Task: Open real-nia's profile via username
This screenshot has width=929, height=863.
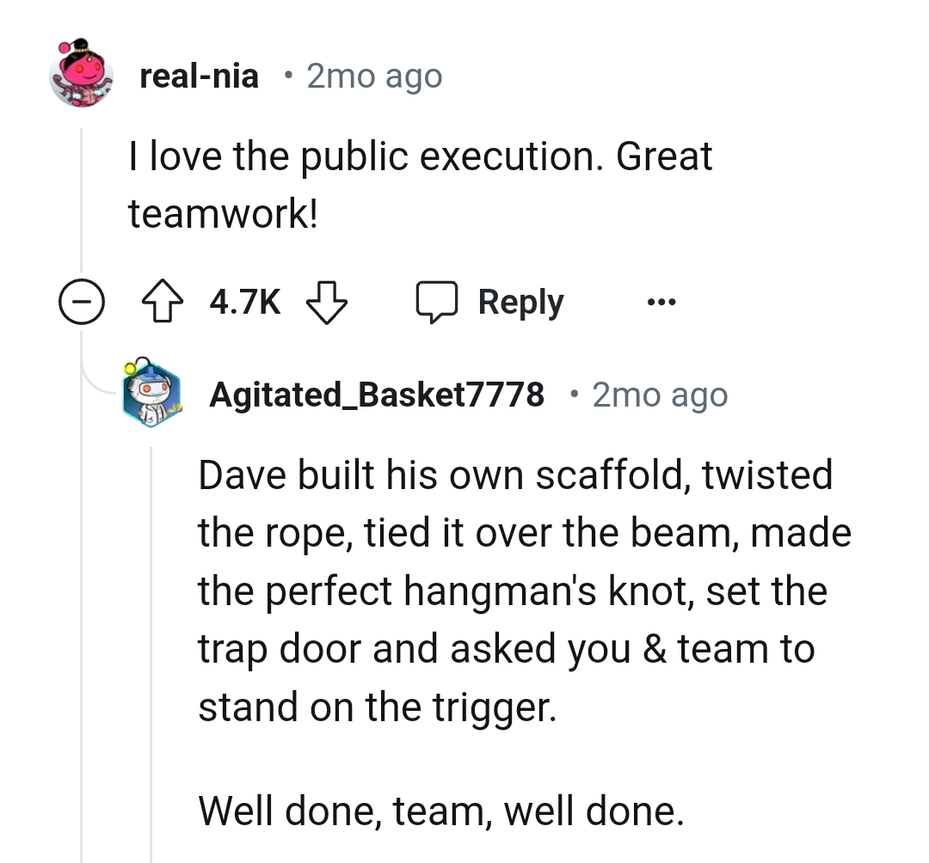Action: point(199,76)
